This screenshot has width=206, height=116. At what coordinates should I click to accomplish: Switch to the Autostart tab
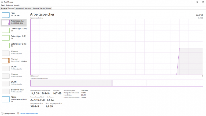(x=28, y=8)
